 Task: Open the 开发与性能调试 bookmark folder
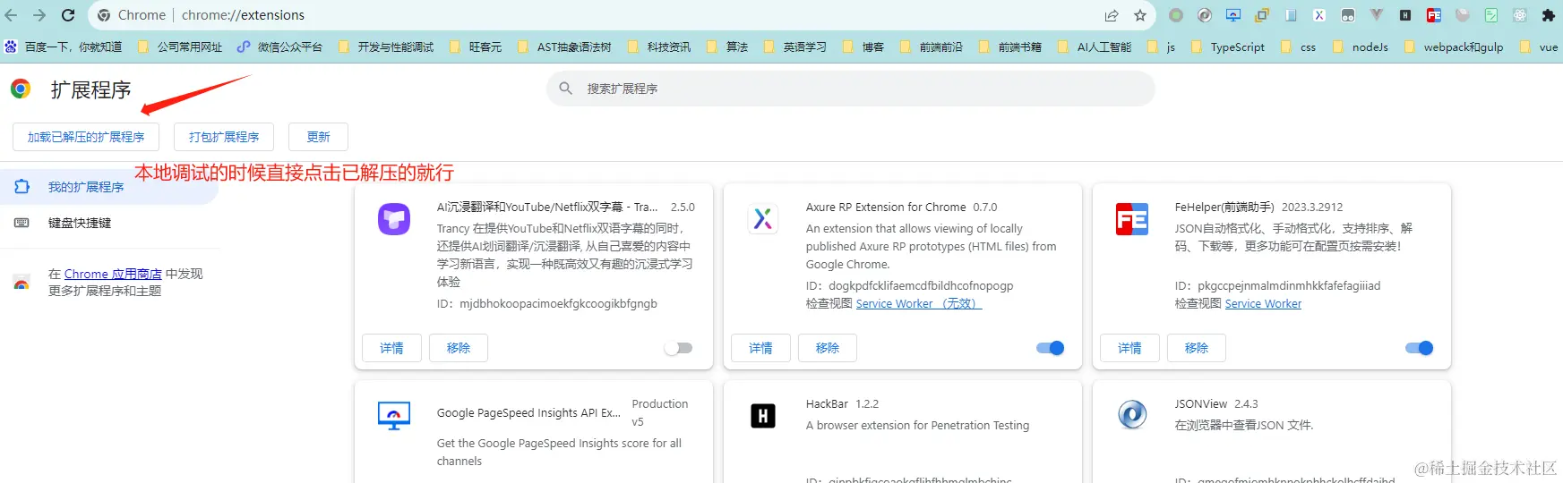(386, 47)
